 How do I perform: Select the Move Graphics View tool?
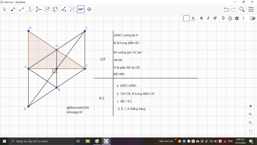[x=89, y=9]
